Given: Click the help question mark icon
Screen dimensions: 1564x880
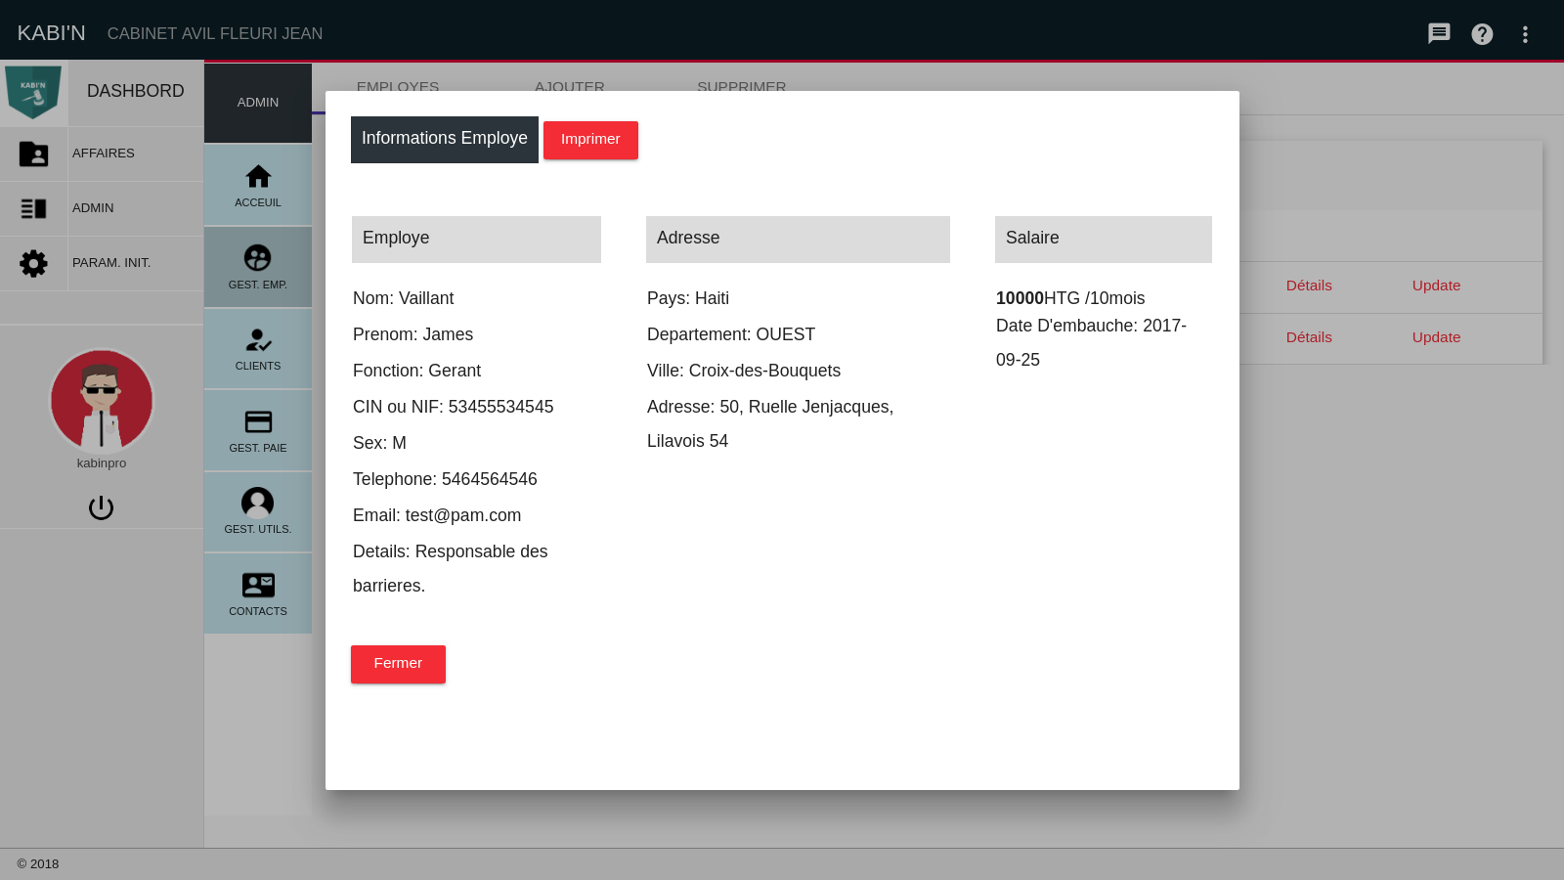Looking at the screenshot, I should click(1482, 34).
